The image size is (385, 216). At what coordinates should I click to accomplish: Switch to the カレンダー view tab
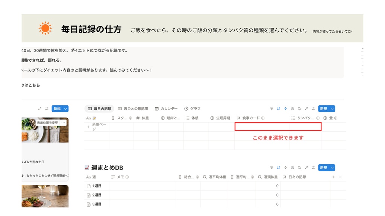(166, 109)
